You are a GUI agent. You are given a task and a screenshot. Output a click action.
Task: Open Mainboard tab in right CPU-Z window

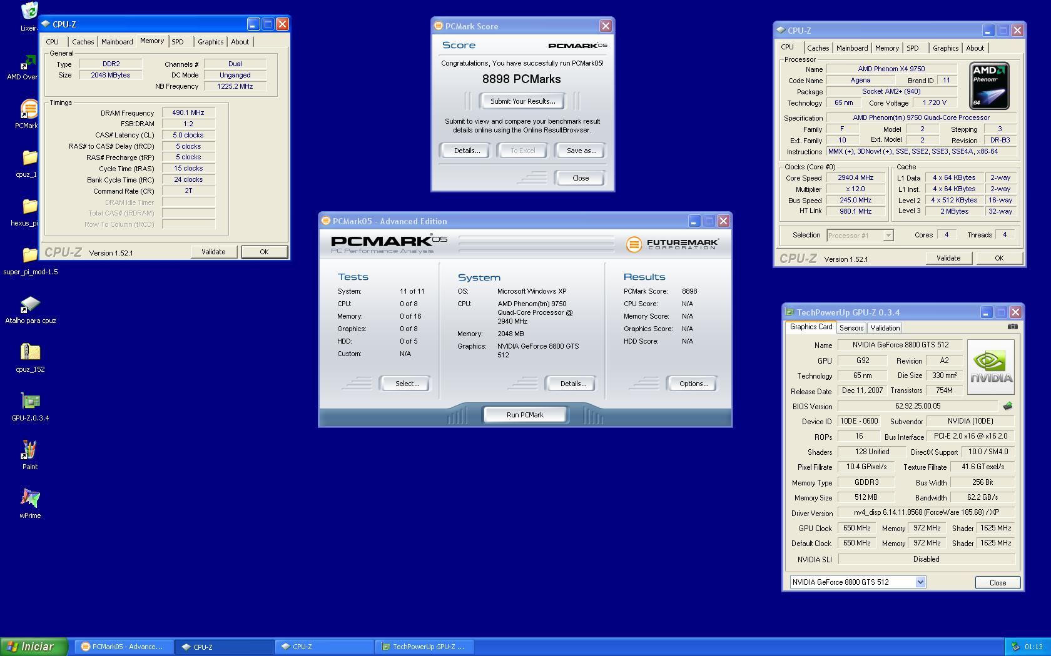852,48
